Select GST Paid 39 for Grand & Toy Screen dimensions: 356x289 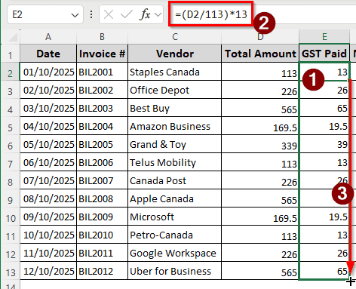tap(324, 144)
